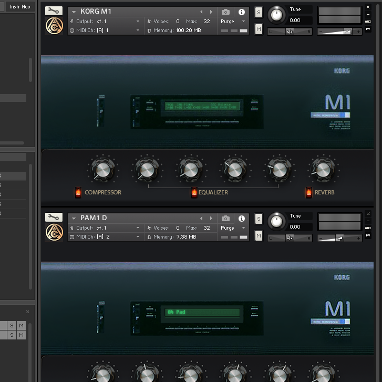Expand the KORG M1 instrument name dropdown

[x=74, y=12]
